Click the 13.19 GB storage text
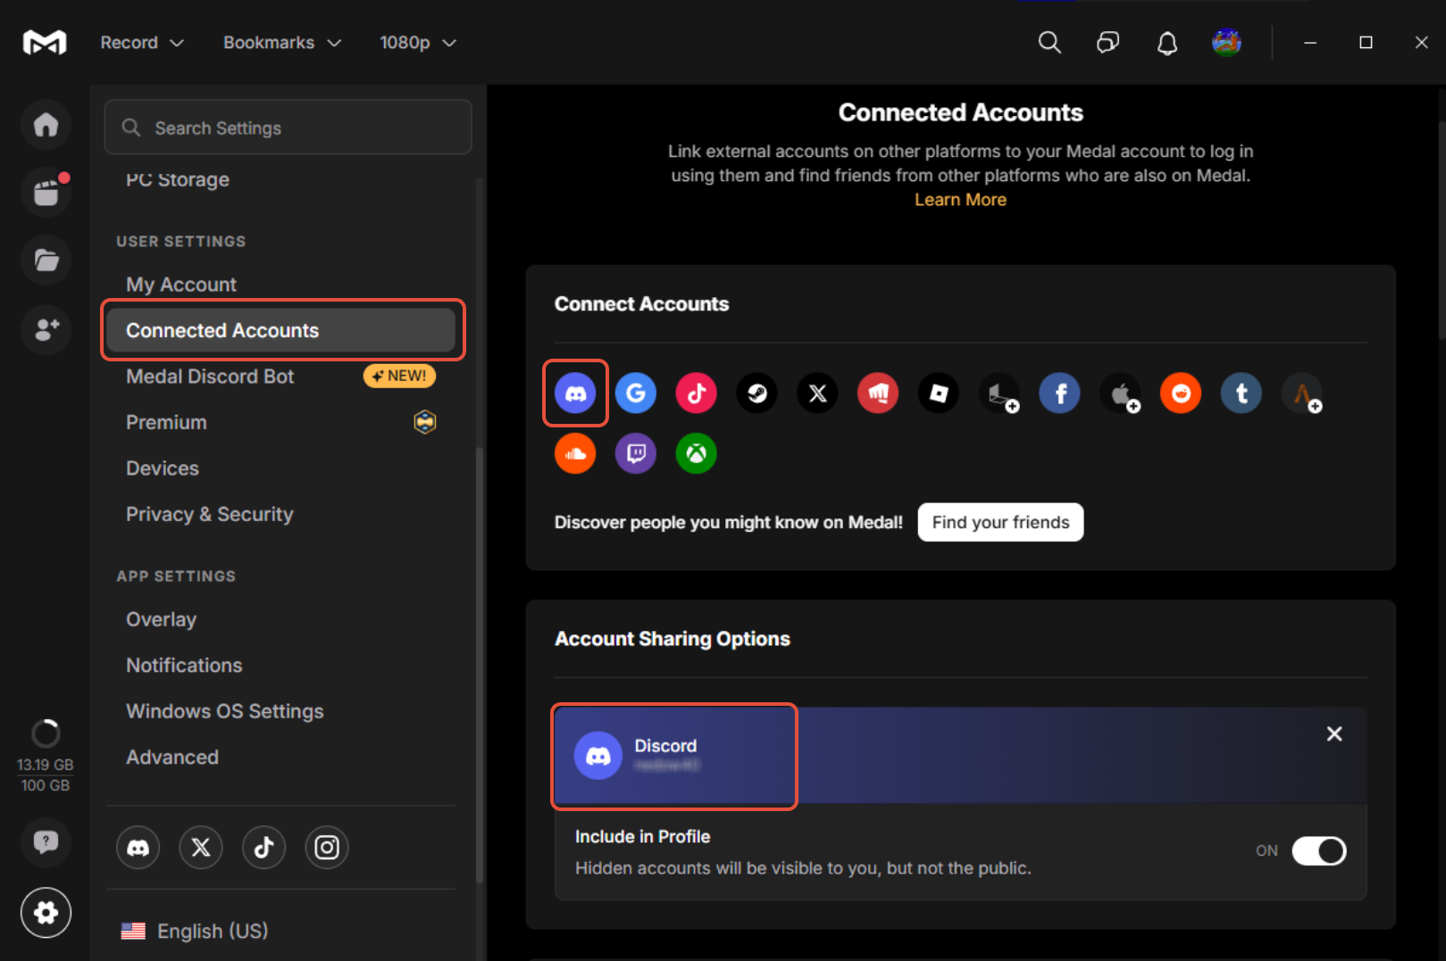Screen dimensions: 1446x961 (46, 765)
